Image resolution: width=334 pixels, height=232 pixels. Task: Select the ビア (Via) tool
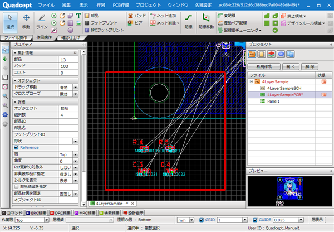[135, 23]
